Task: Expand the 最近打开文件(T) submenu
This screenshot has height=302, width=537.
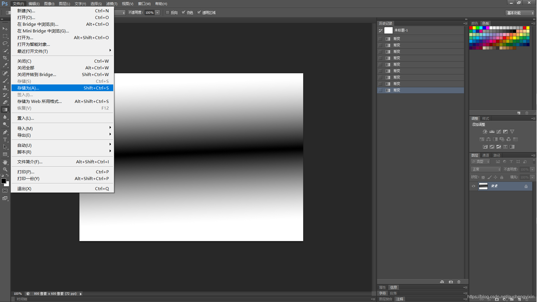Action: click(62, 51)
